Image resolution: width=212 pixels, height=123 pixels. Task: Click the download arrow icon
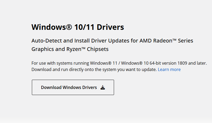103,87
